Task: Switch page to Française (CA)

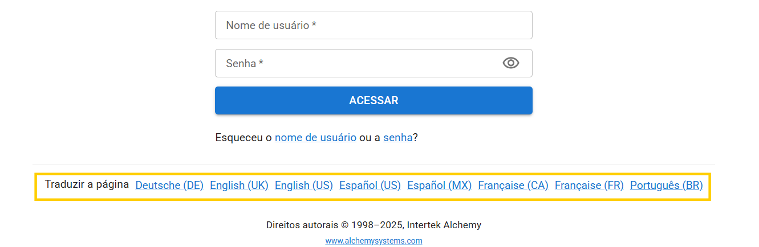Action: coord(513,186)
